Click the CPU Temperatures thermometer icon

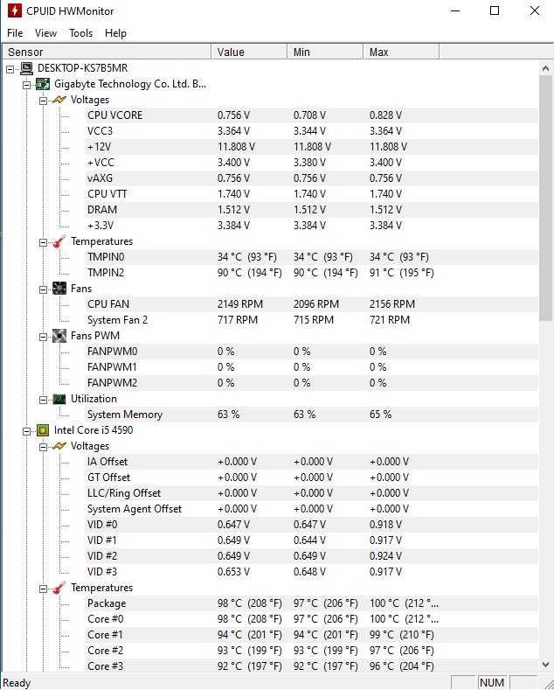click(x=59, y=588)
